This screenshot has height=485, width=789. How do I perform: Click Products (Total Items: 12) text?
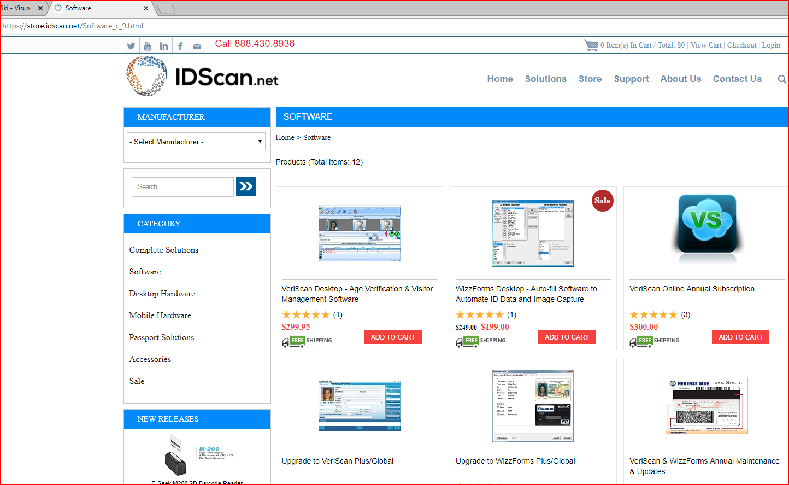319,162
